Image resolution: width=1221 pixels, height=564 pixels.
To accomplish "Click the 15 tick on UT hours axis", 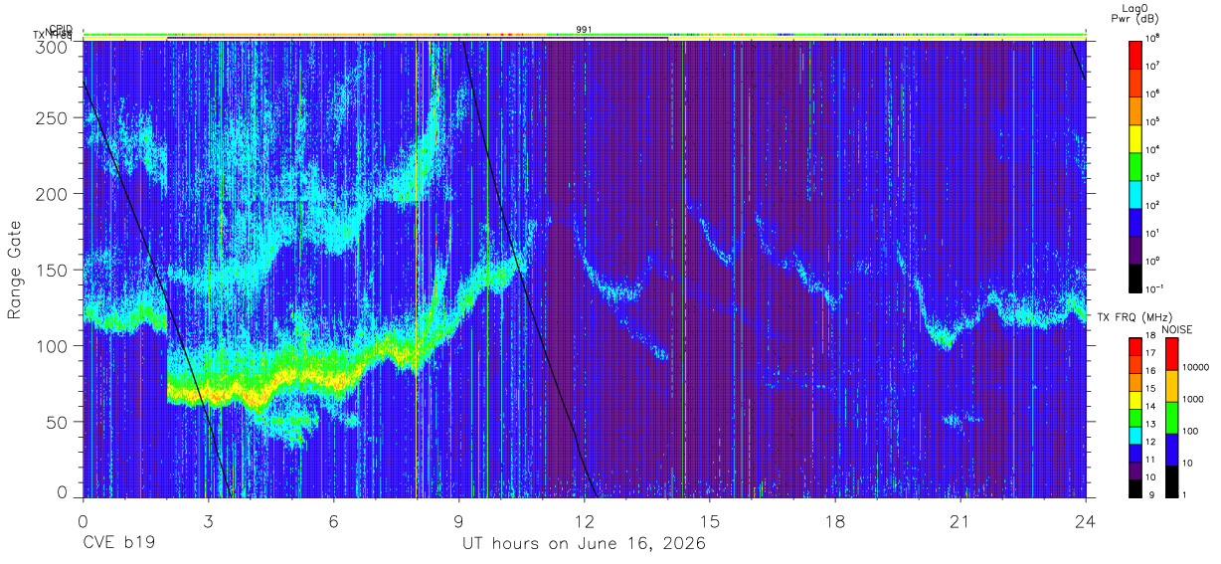I will 710,521.
